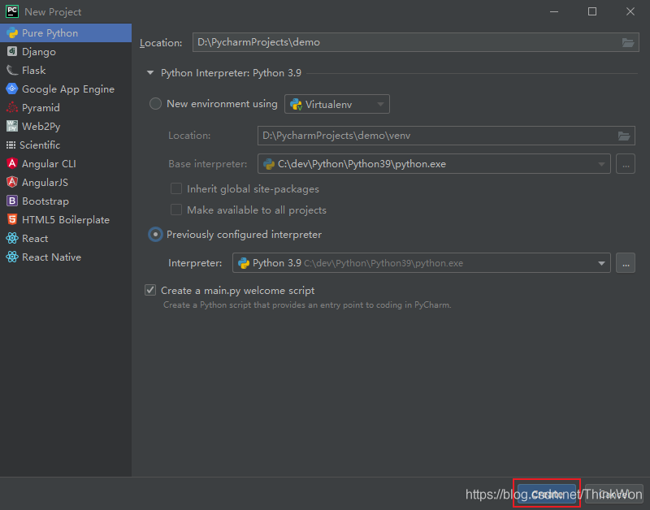Choose Pyramid project type
The image size is (650, 510).
coord(66,107)
